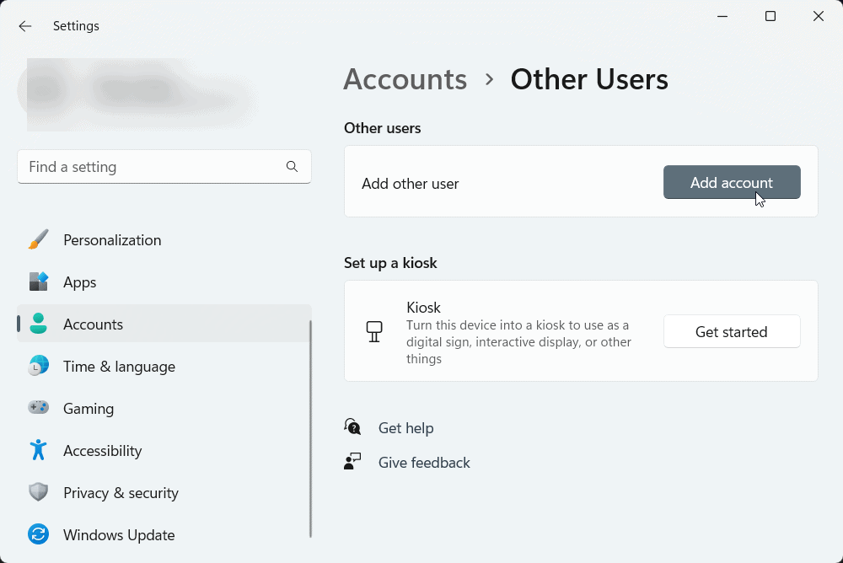
Task: Open the Give feedback link
Action: [x=424, y=463]
